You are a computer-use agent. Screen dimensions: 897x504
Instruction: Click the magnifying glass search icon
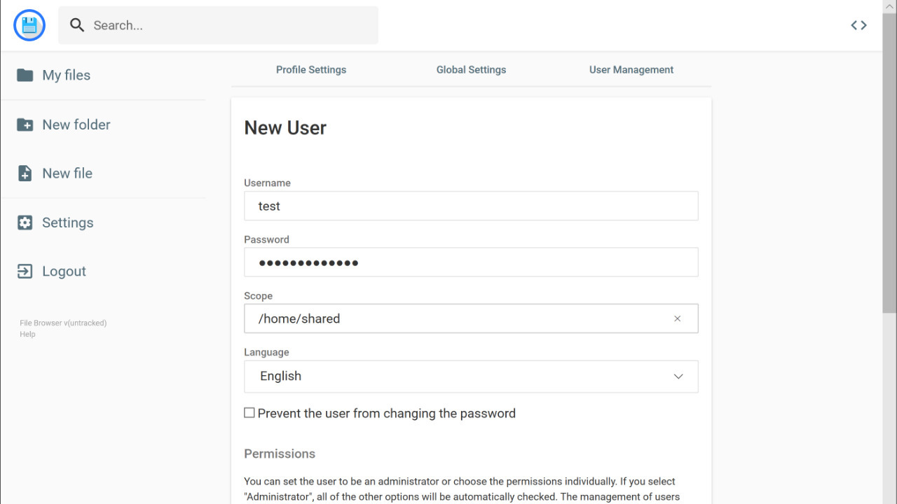click(x=77, y=25)
